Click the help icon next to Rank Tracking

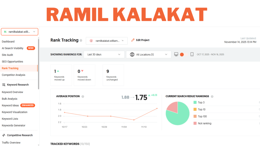click(x=81, y=40)
